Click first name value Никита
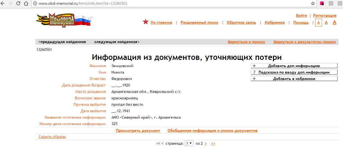343x150 pixels. (x=118, y=72)
